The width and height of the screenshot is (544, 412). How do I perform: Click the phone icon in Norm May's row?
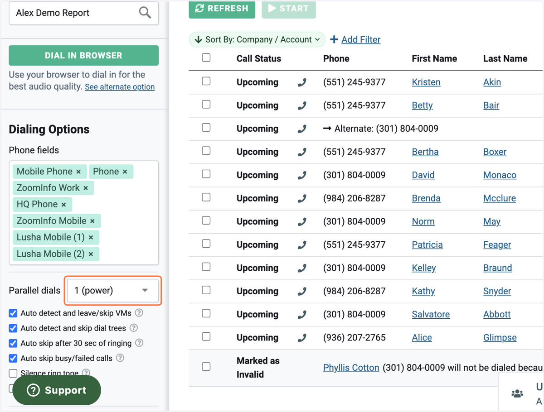[302, 222]
